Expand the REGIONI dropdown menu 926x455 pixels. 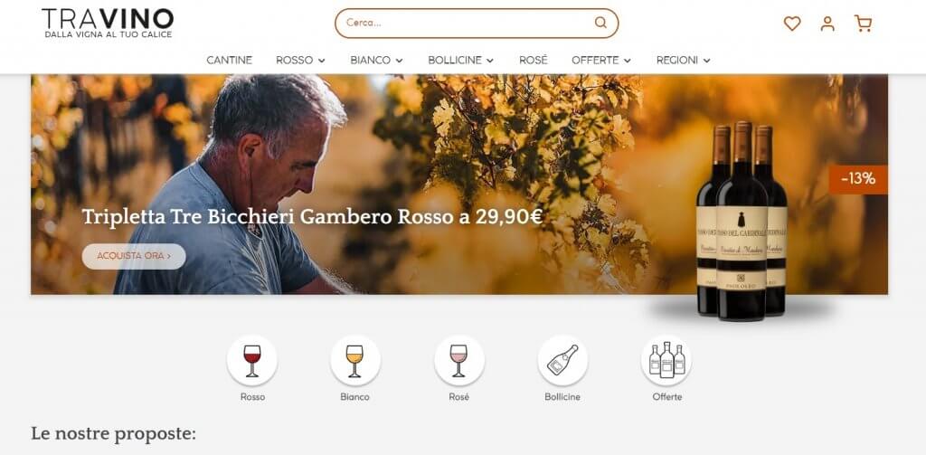coord(684,61)
